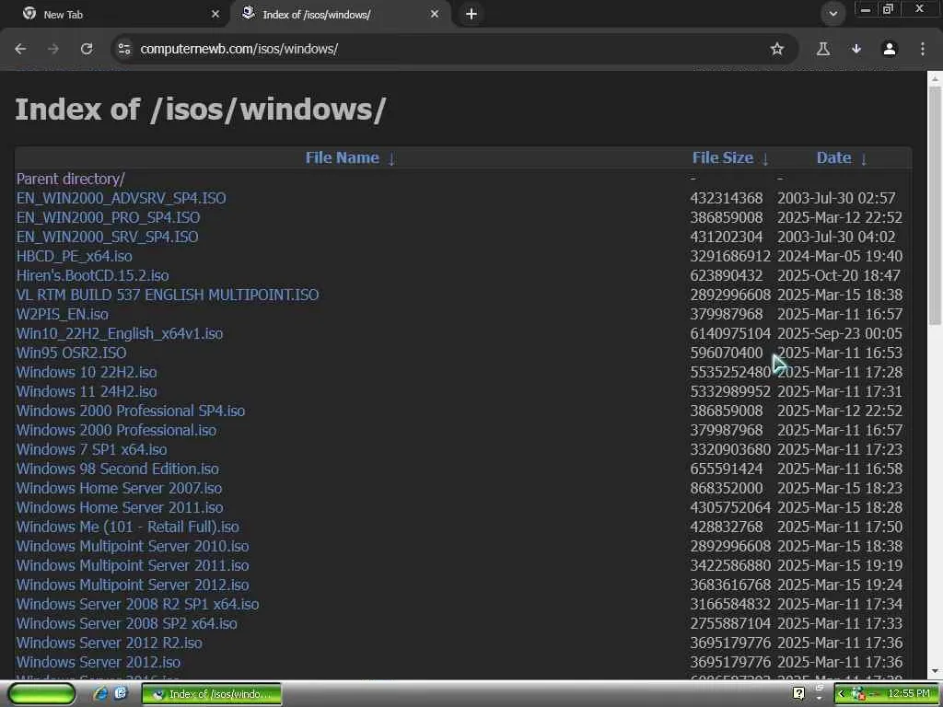
Task: Download Windows 11 24H2.iso
Action: click(x=87, y=391)
